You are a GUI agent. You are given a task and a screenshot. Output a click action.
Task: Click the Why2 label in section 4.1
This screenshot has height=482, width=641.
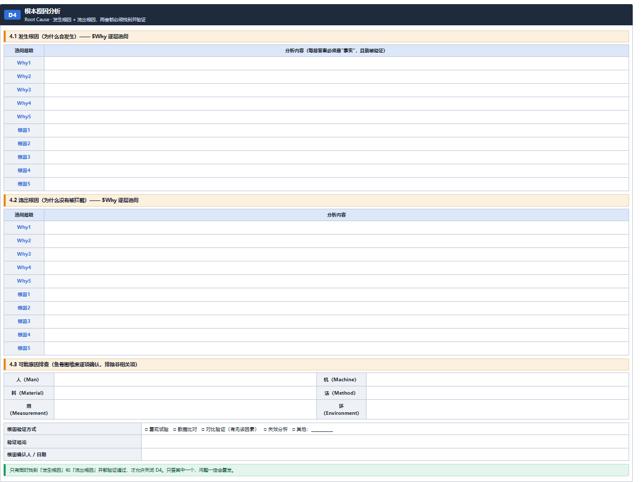24,76
